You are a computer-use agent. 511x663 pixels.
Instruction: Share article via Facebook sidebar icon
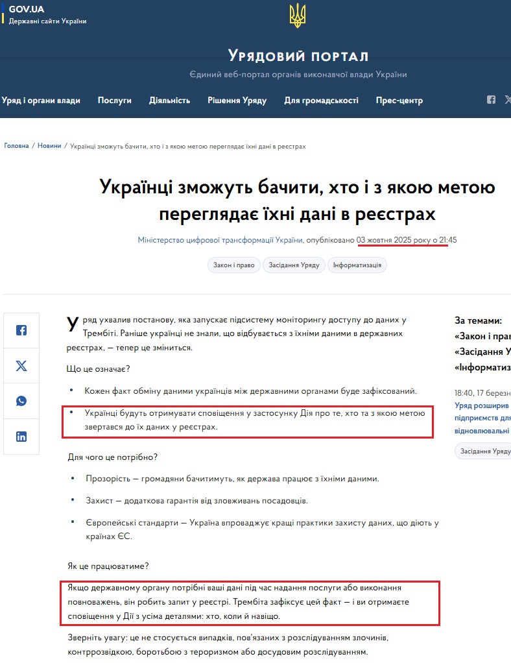pyautogui.click(x=21, y=330)
